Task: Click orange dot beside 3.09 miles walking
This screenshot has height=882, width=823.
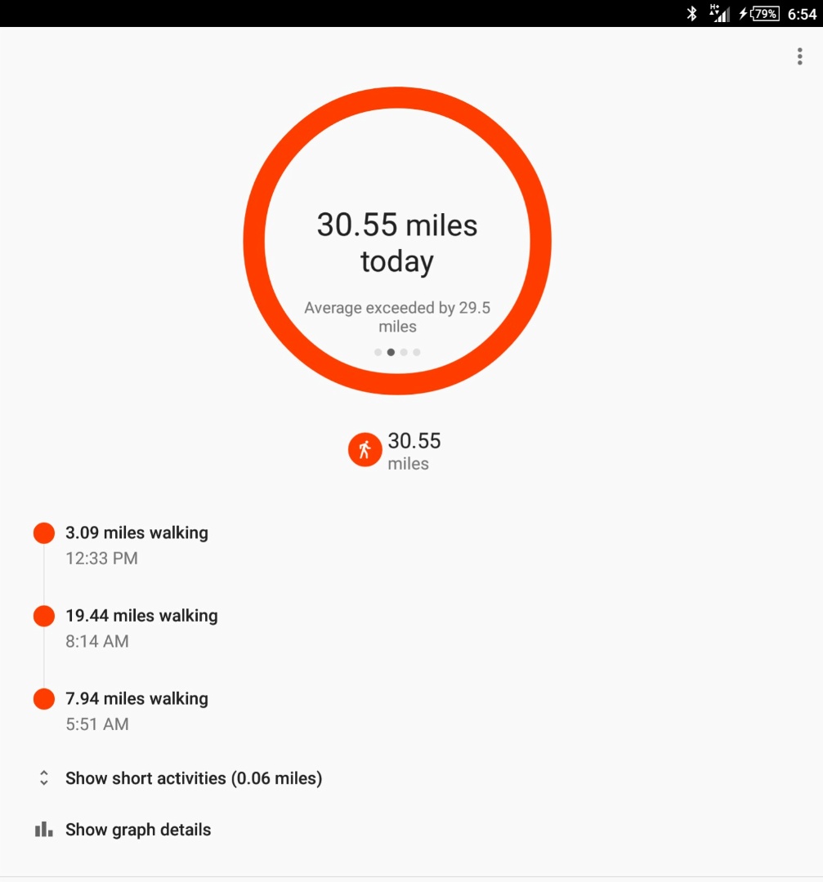Action: pyautogui.click(x=43, y=533)
